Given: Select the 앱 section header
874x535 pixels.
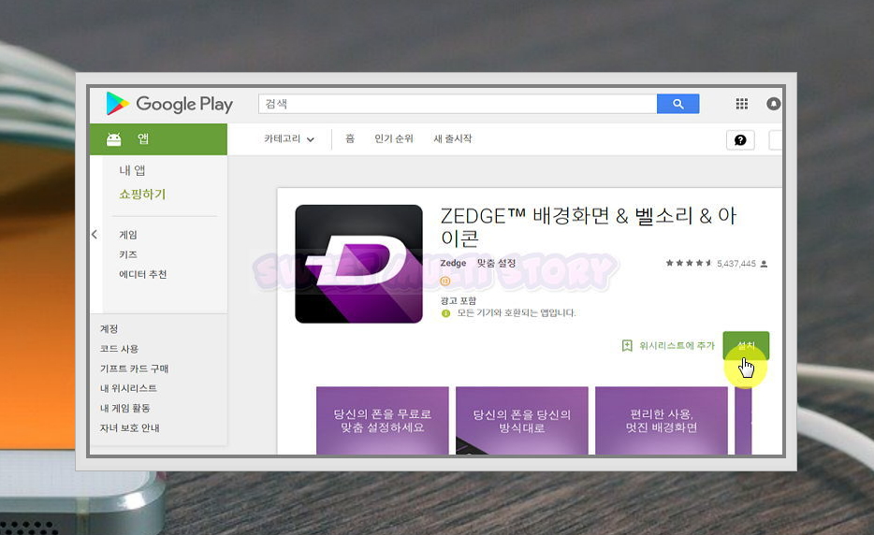Looking at the screenshot, I should (x=158, y=138).
